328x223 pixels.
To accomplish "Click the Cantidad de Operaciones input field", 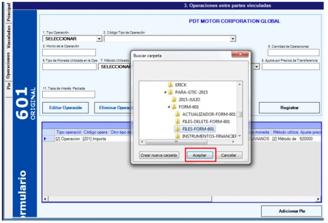I will [293, 52].
